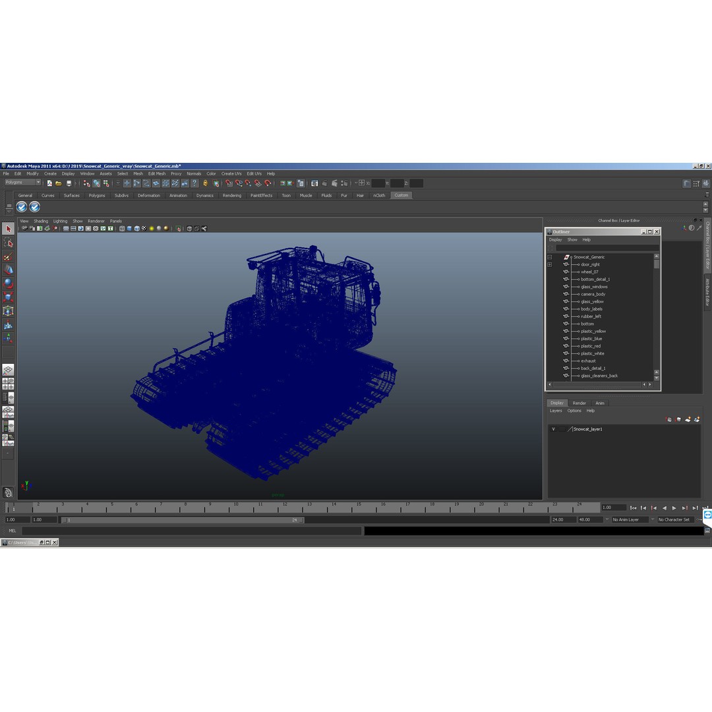Click the first blue checkmark shelf icon
The height and width of the screenshot is (712, 712).
[21, 207]
